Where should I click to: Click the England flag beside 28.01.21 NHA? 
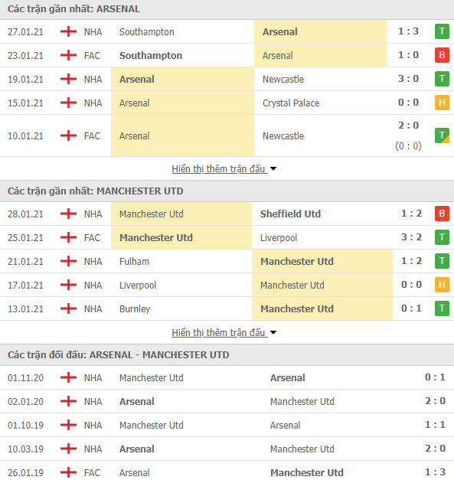(68, 214)
